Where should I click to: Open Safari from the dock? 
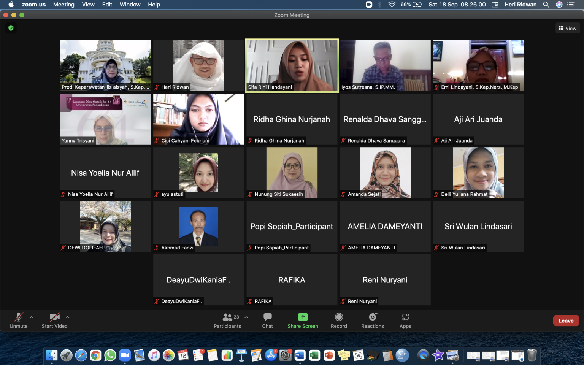tap(81, 355)
